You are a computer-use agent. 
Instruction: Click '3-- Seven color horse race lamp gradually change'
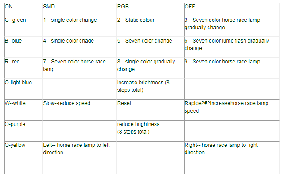pos(232,27)
